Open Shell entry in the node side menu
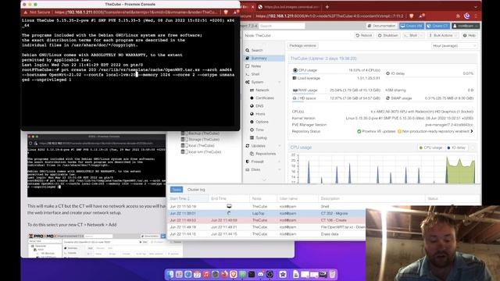The image size is (500, 281). (x=255, y=74)
